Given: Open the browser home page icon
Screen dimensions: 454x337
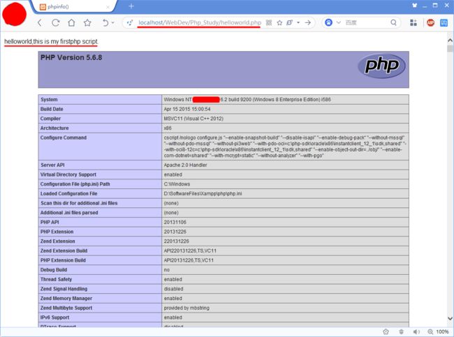Looking at the screenshot, I should [71, 22].
